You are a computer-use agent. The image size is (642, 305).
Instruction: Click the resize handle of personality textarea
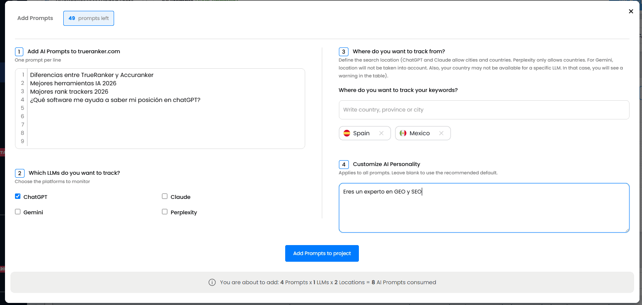point(627,230)
